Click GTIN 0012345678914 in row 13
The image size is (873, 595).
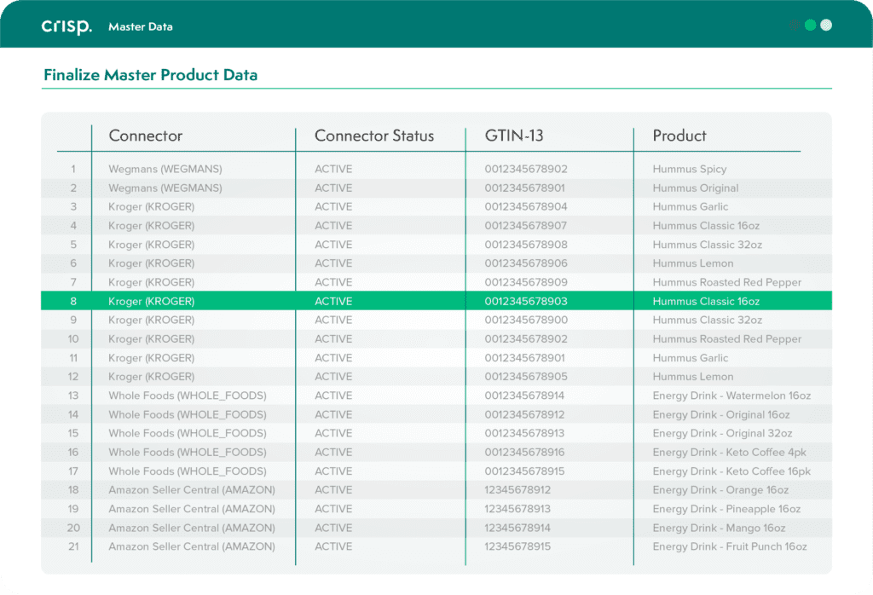click(x=524, y=396)
